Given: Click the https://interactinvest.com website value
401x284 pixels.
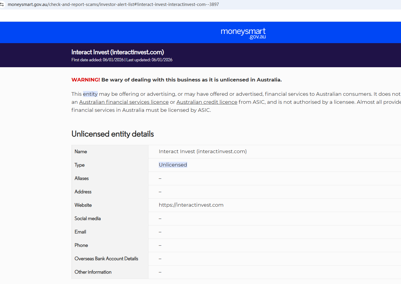Looking at the screenshot, I should [191, 205].
